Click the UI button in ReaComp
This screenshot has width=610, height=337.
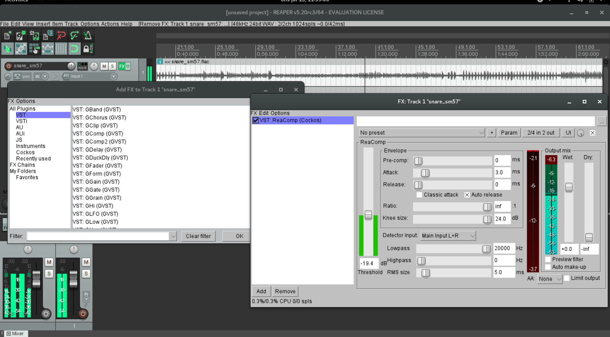568,133
